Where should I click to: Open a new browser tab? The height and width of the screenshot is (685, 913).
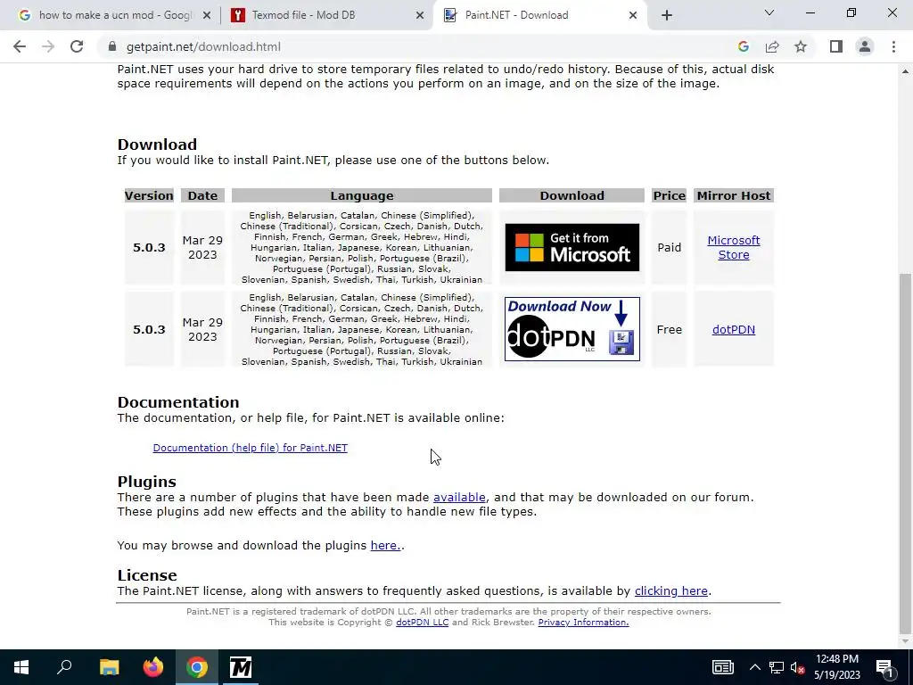667,15
